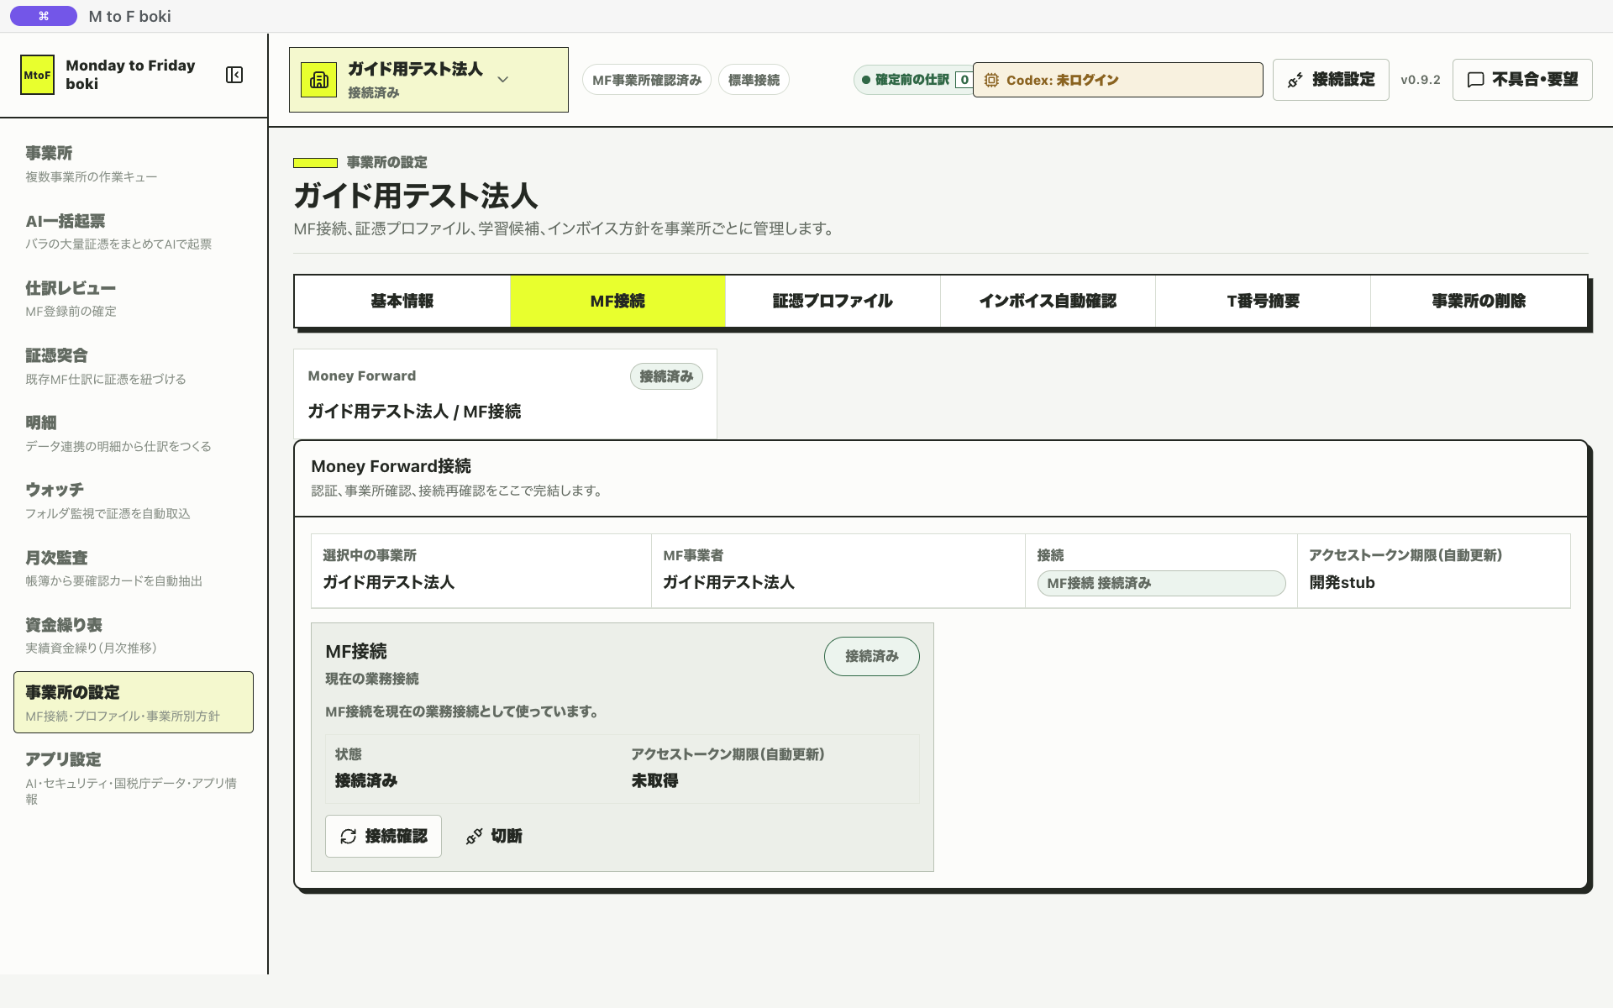Open the 証憑プロファイル tab
Viewport: 1613px width, 1008px height.
(833, 301)
